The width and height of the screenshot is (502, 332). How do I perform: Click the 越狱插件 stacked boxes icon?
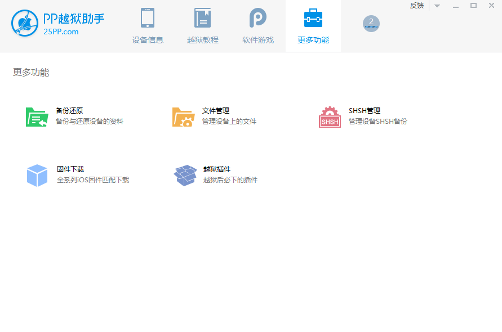[184, 176]
